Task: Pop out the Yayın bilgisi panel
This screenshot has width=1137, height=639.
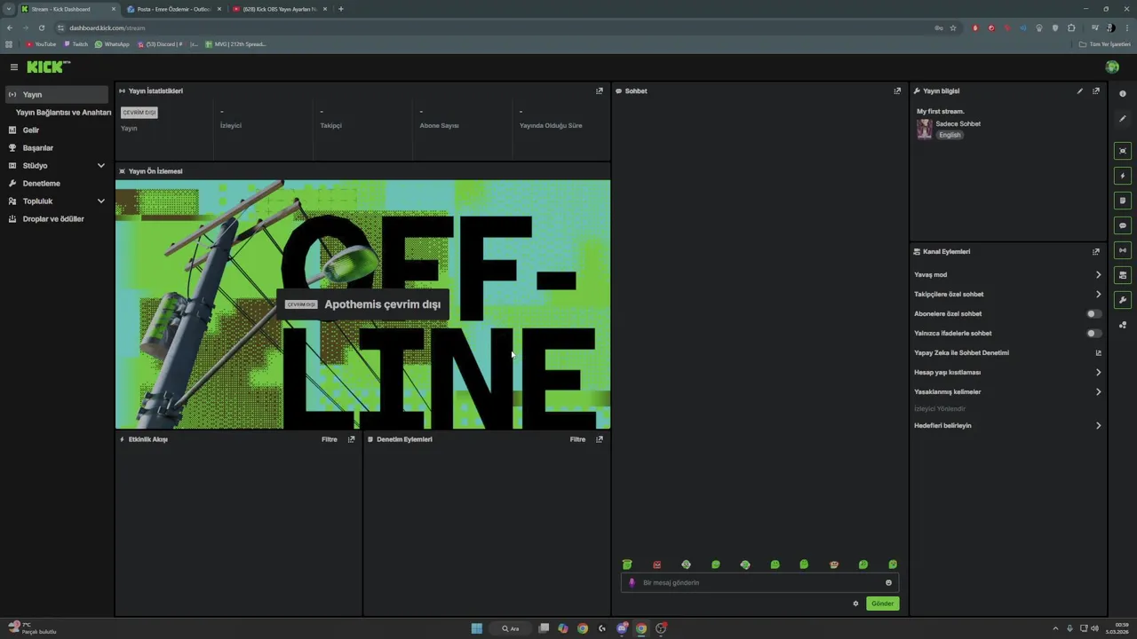Action: pyautogui.click(x=1096, y=91)
